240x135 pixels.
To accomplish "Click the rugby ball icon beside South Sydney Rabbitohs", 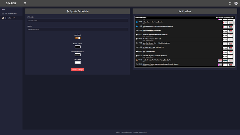I will pyautogui.click(x=137, y=60).
